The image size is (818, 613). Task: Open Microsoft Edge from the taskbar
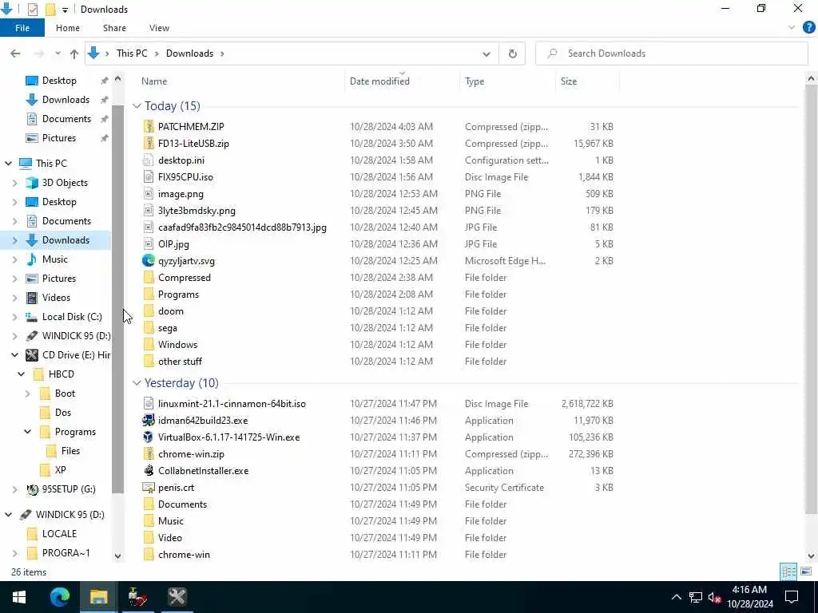coord(60,597)
